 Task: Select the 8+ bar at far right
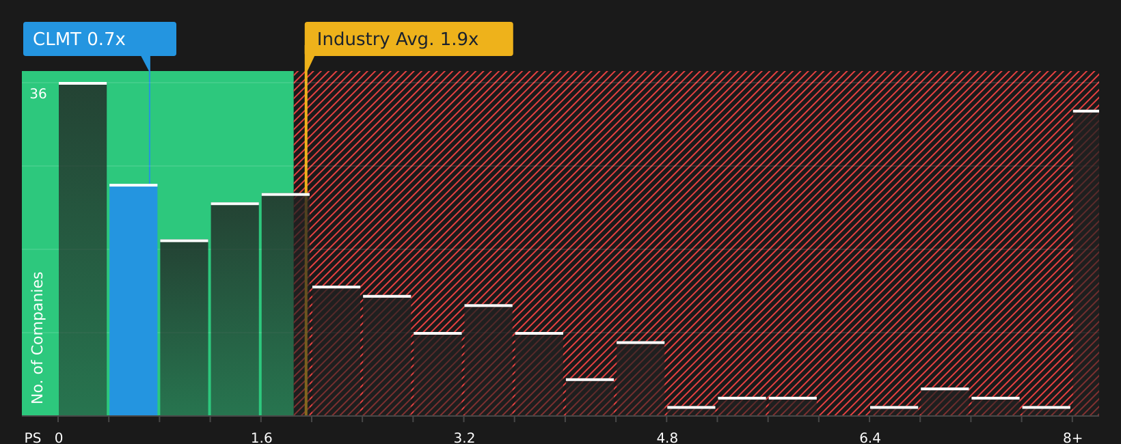point(1086,263)
